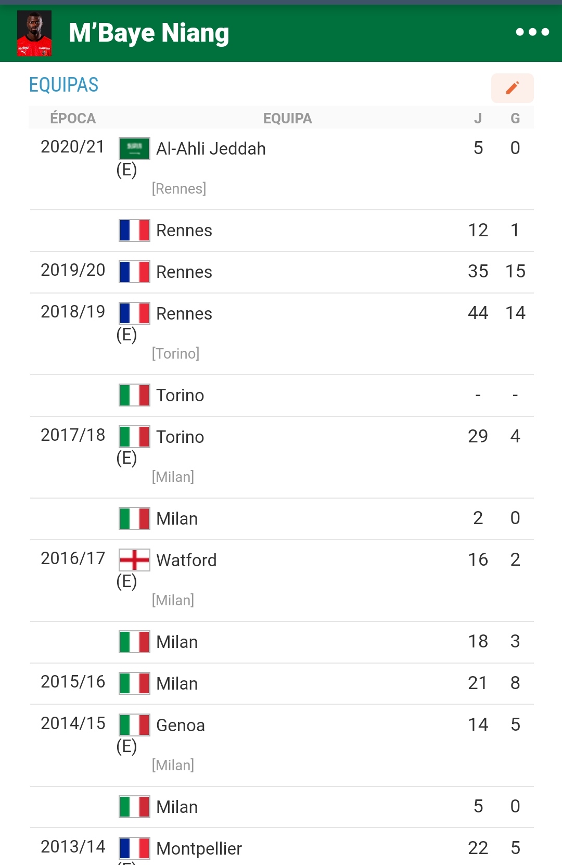Viewport: 562px width, 865px height.
Task: Tap the England flag beside Watford
Action: pos(134,560)
